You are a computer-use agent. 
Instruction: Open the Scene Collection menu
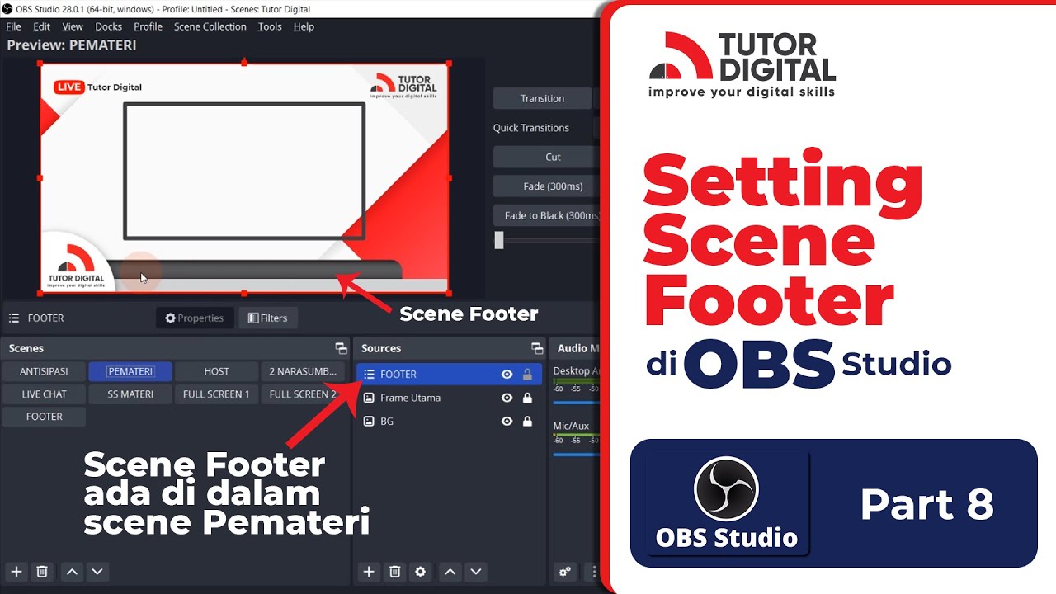pos(210,26)
